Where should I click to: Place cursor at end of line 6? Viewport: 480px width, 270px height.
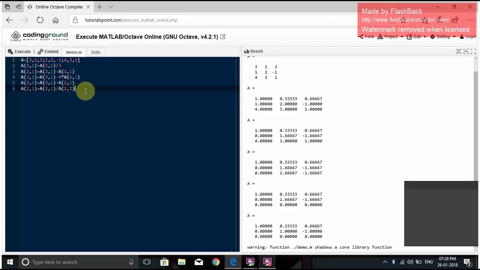75,88
